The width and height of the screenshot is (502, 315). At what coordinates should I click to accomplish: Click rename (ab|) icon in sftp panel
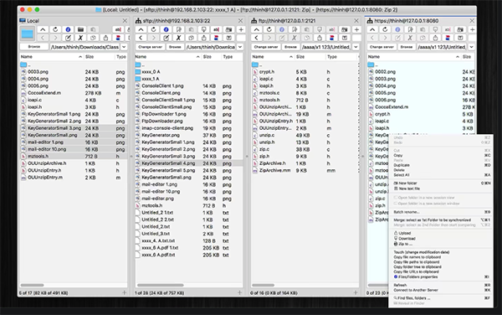click(216, 29)
